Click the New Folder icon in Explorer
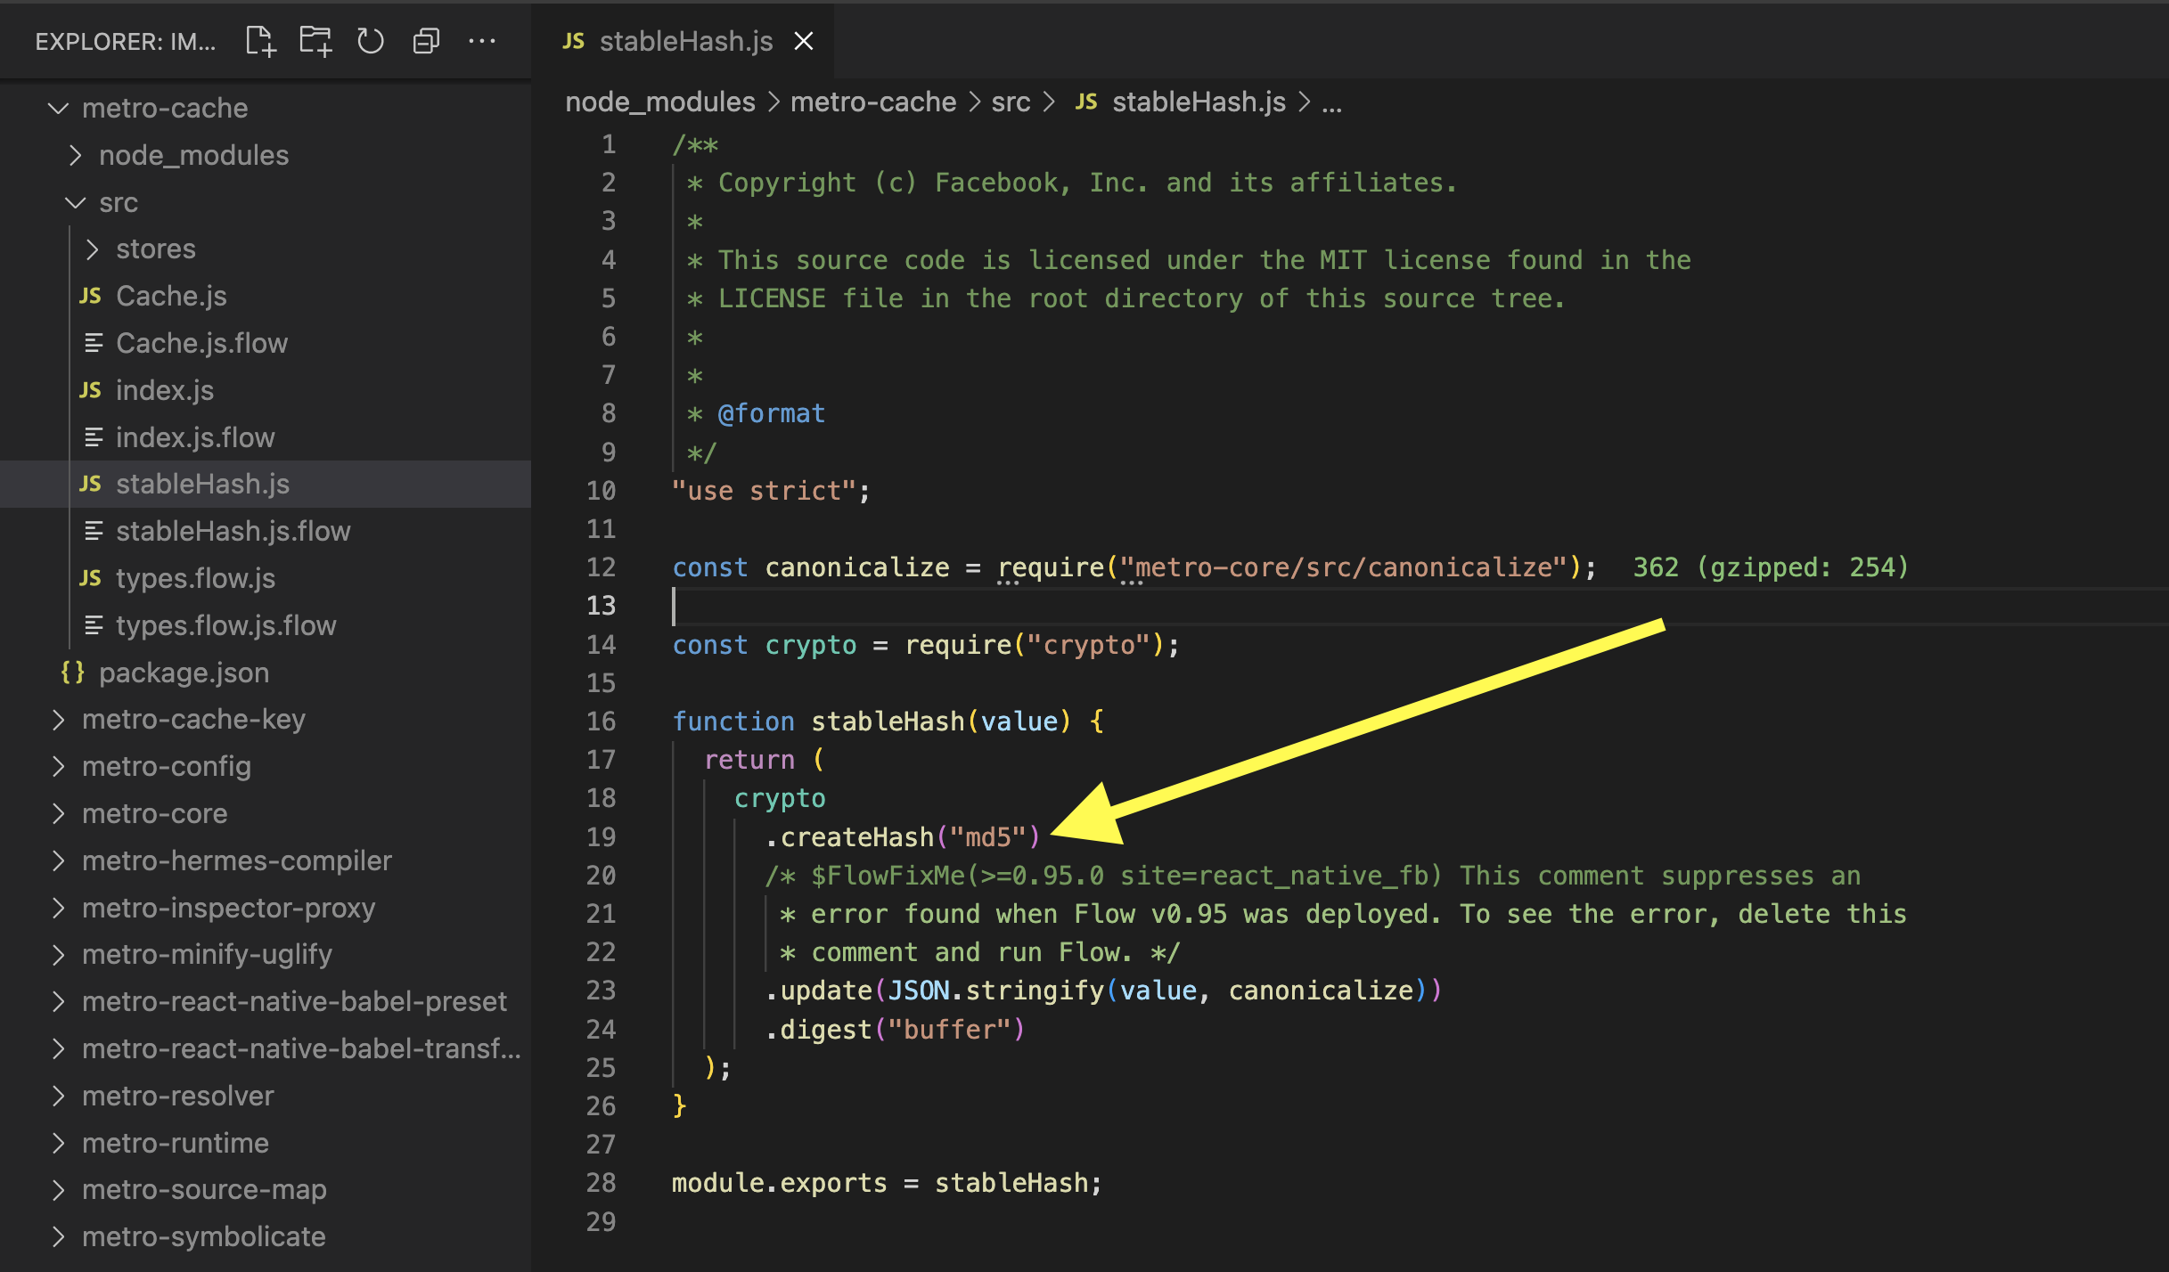The height and width of the screenshot is (1272, 2169). coord(315,41)
